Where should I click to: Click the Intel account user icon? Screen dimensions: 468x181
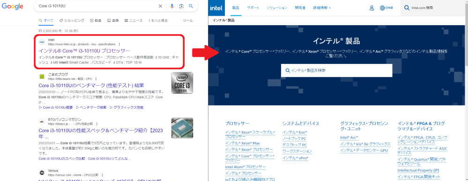tap(371, 8)
